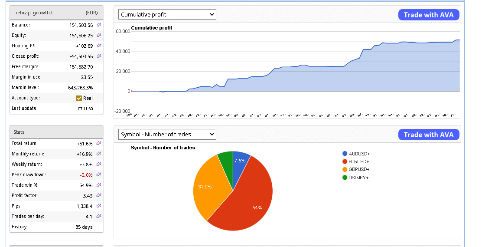Select the EURUSD+ legend entry
The height and width of the screenshot is (247, 482).
coord(359,161)
